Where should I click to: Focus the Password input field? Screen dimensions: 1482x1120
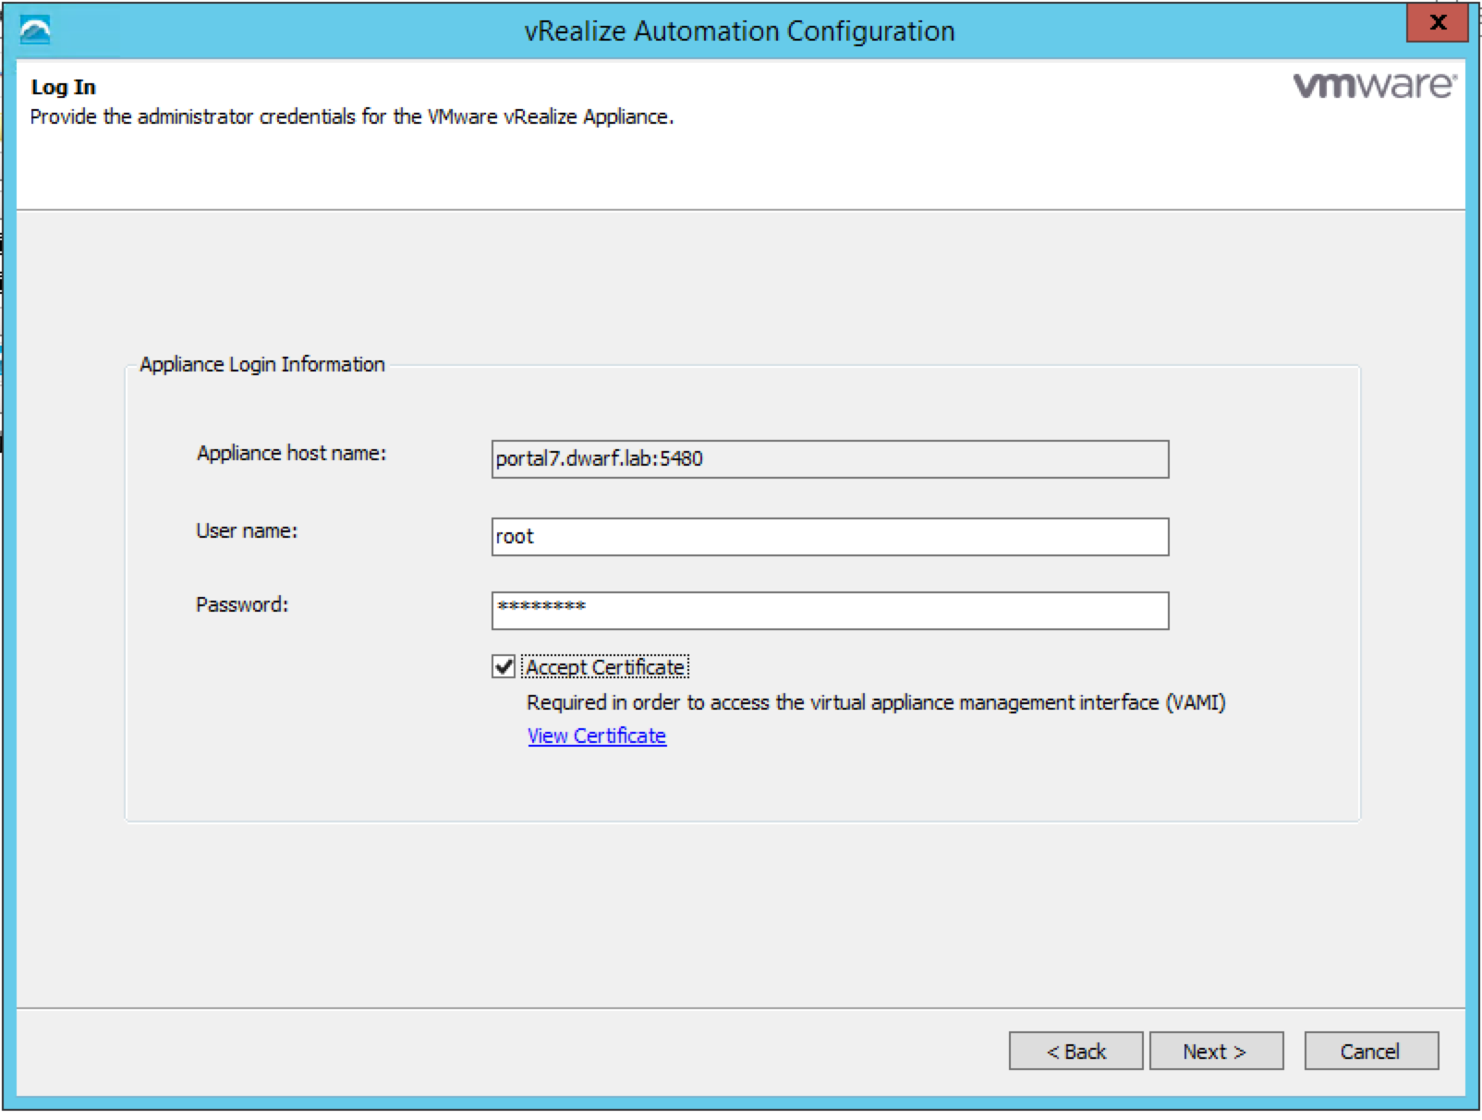pos(830,611)
